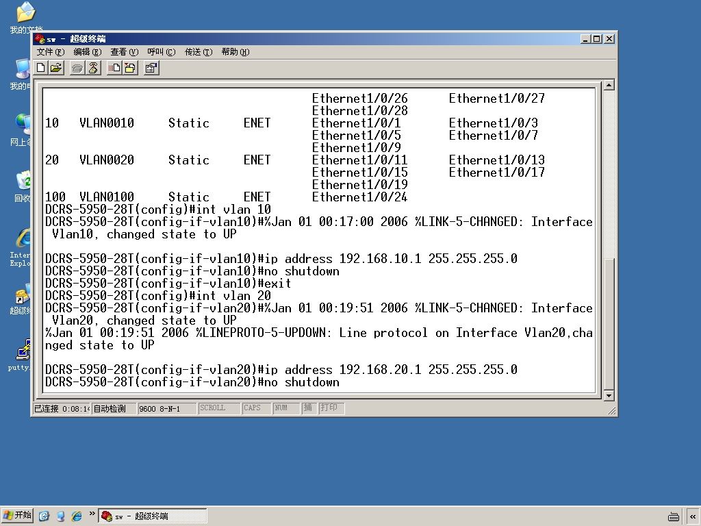Open the 文件(F) menu

(51, 52)
